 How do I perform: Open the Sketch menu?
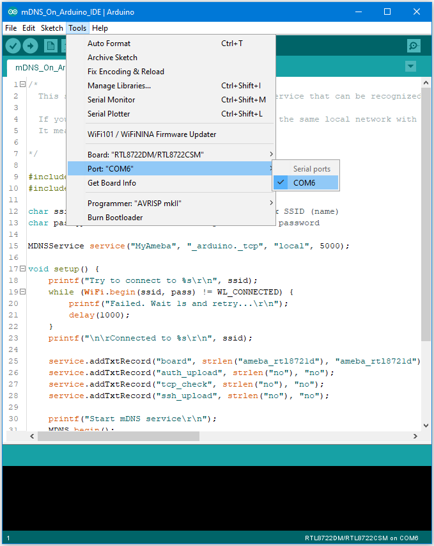52,28
